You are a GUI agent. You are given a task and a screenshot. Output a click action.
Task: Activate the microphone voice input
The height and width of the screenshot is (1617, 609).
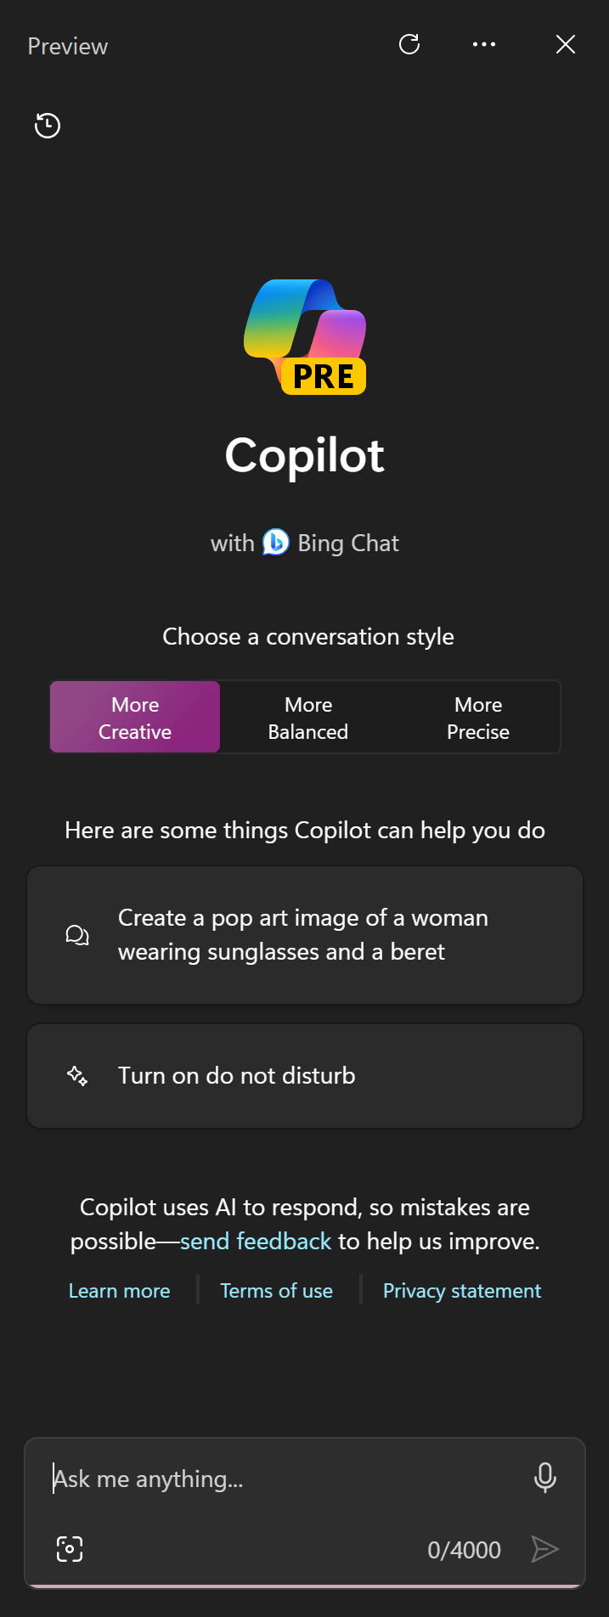(x=545, y=1478)
